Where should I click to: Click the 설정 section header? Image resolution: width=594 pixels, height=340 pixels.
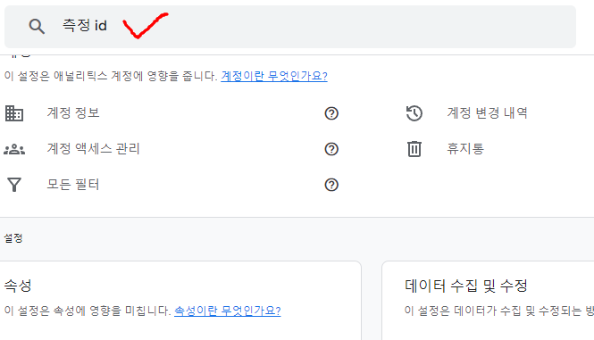pyautogui.click(x=13, y=238)
